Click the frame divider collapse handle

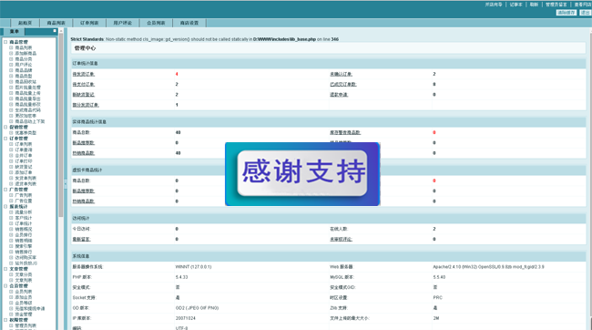point(66,184)
